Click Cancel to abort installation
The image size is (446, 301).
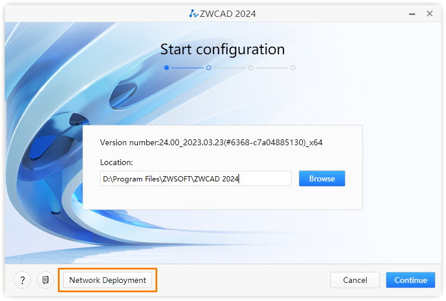(355, 280)
